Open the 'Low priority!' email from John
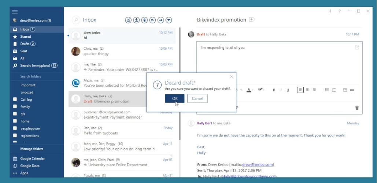Image resolution: width=377 pixels, height=183 pixels. pos(122,146)
